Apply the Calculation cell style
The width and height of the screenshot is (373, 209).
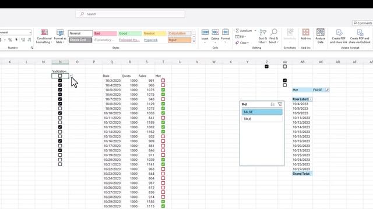pos(180,34)
